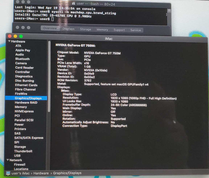Open Storage tab in About window
The width and height of the screenshot is (209, 178).
(x=86, y=29)
